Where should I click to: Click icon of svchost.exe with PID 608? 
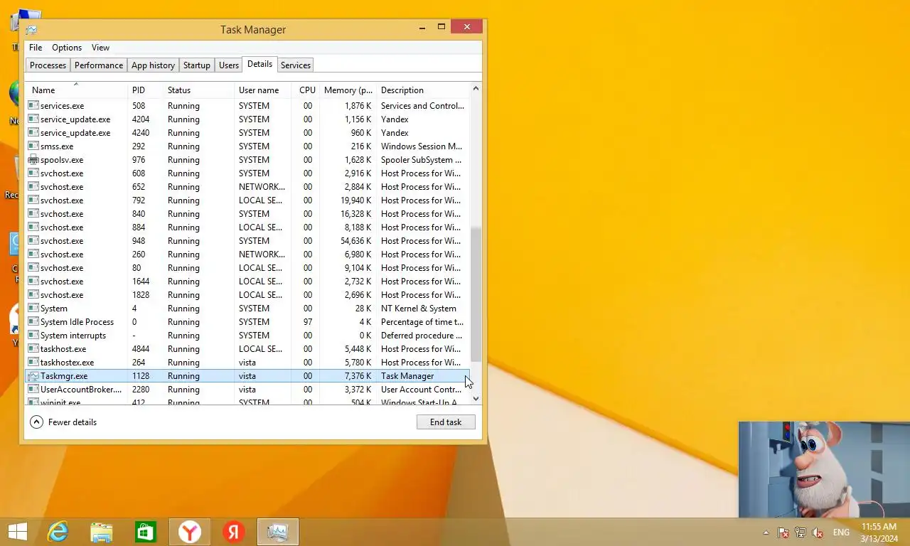coord(33,173)
